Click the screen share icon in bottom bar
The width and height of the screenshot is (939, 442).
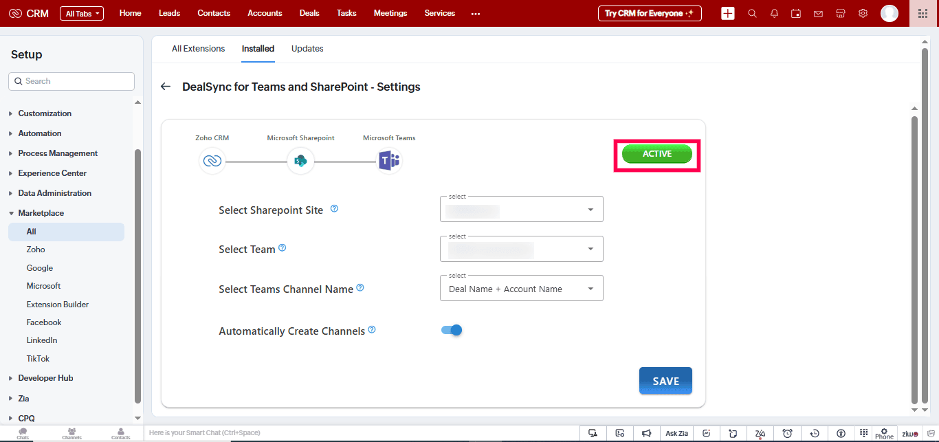pyautogui.click(x=593, y=433)
